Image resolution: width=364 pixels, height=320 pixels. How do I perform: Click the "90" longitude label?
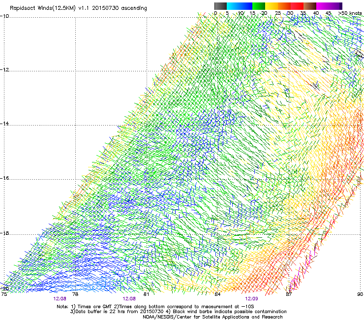point(360,294)
